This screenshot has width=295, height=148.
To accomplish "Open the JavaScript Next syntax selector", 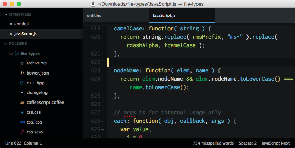I will click(275, 143).
